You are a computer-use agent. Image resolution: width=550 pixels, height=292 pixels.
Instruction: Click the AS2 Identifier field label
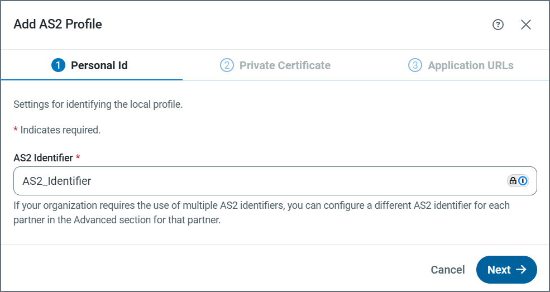click(x=43, y=158)
